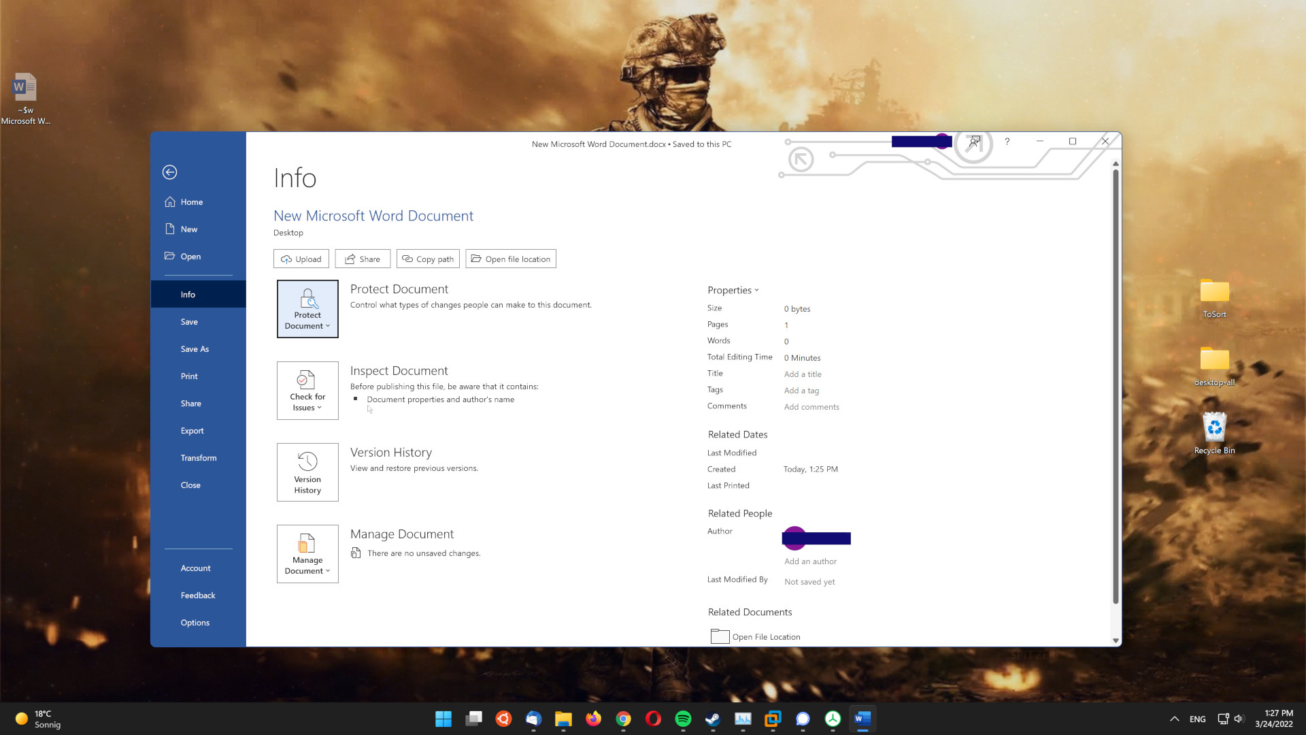Click the Word help question mark icon

1007,142
